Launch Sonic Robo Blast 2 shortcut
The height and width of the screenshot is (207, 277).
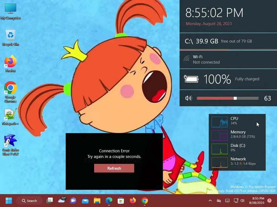tap(11, 145)
